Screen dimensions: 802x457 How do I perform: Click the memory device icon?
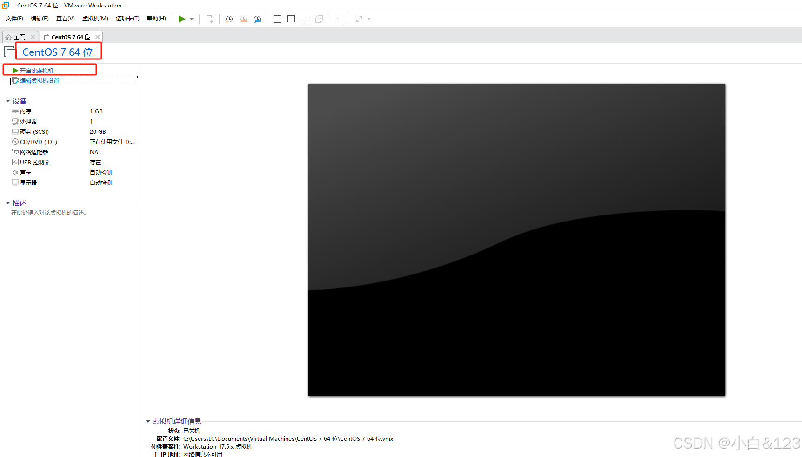point(15,111)
